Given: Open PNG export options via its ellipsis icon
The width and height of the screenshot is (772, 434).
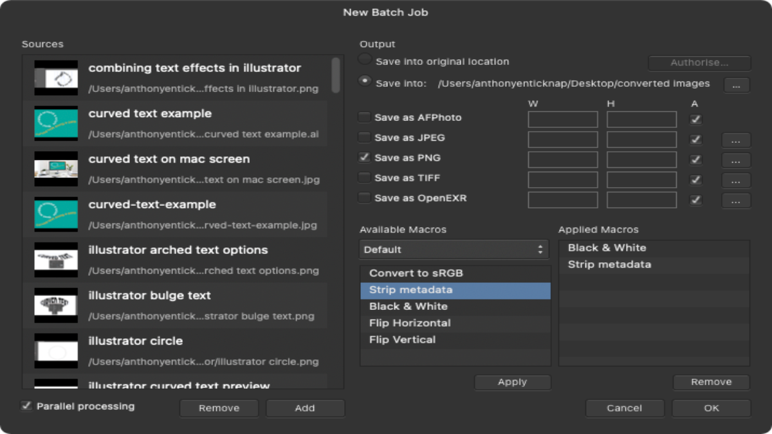Looking at the screenshot, I should coord(735,159).
